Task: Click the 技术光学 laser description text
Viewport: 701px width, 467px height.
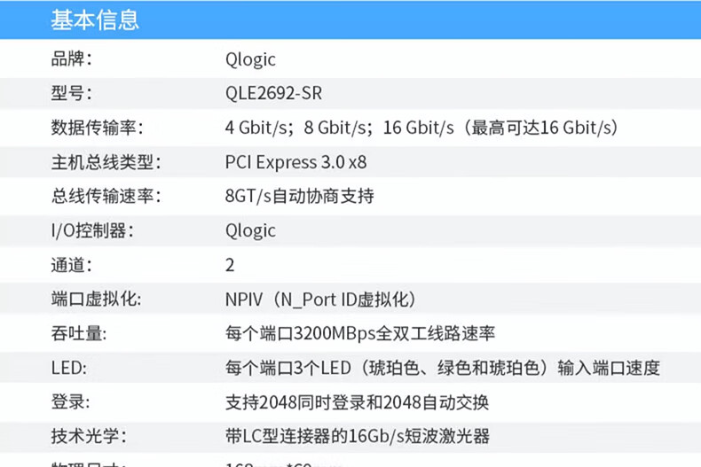Action: click(358, 436)
